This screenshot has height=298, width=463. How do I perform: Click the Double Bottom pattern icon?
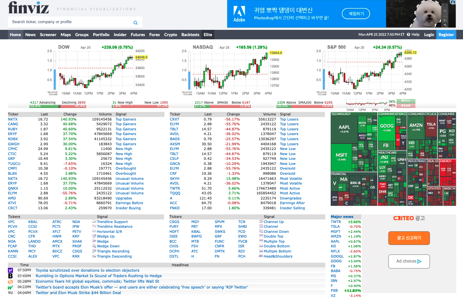(x=261, y=246)
